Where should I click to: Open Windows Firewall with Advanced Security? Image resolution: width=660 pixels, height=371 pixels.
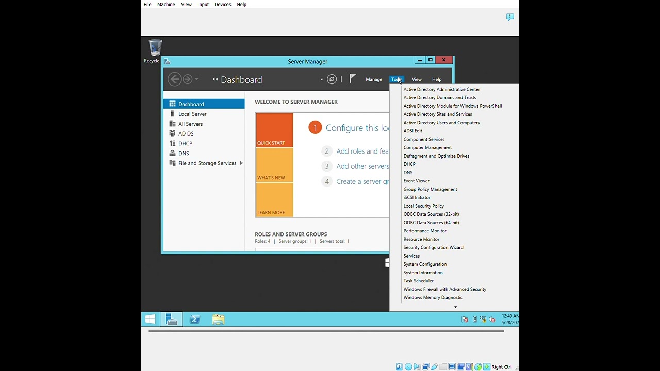[x=444, y=289]
